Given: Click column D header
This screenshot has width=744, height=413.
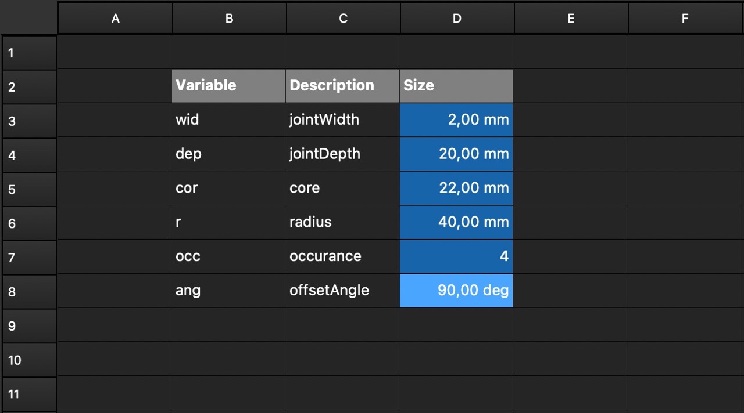Looking at the screenshot, I should pos(457,19).
